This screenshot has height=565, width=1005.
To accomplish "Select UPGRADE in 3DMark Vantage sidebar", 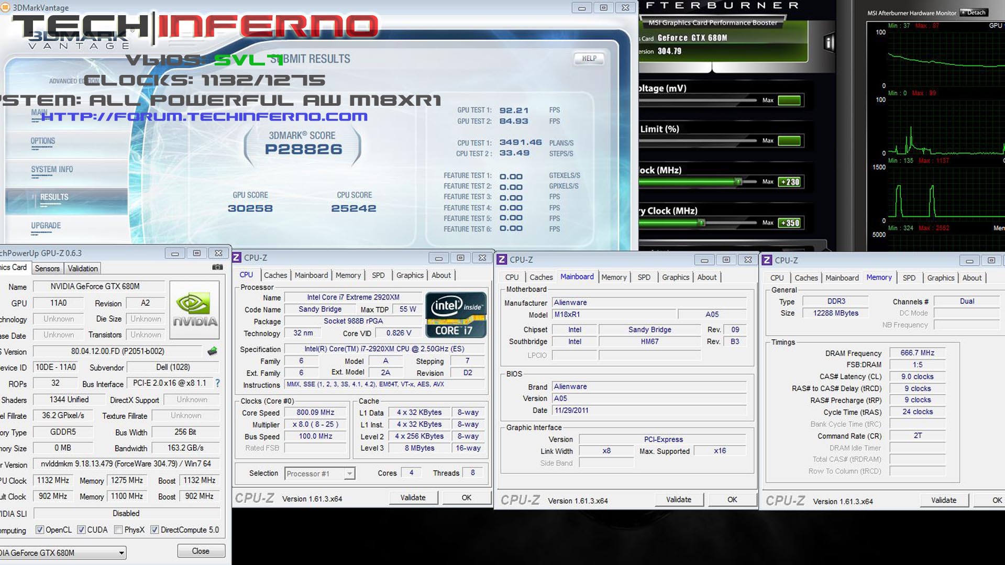I will 46,225.
